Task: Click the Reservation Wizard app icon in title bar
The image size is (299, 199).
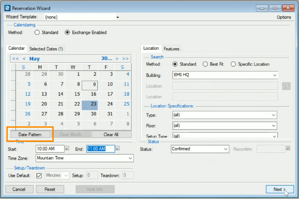Action: pyautogui.click(x=7, y=8)
